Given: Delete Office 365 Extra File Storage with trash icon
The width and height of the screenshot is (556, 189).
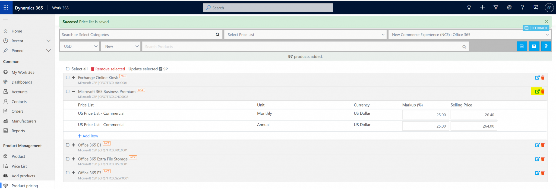Looking at the screenshot, I should pos(543,159).
